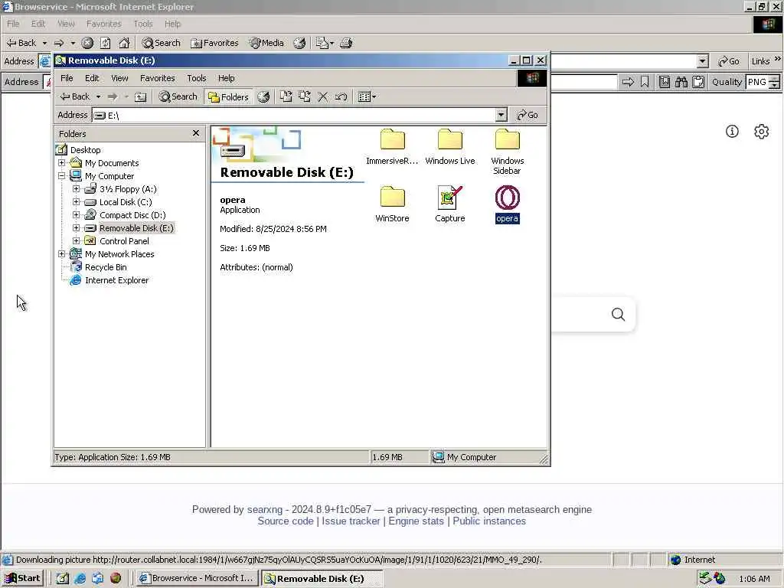
Task: Open Tools menu in Removable Disk window
Action: (197, 79)
